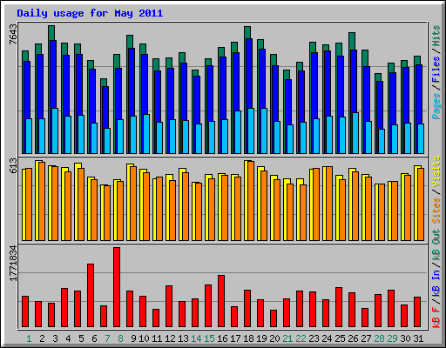Viewport: 446px width, 348px height.
Task: Click day 13 on the x-axis
Action: point(183,338)
